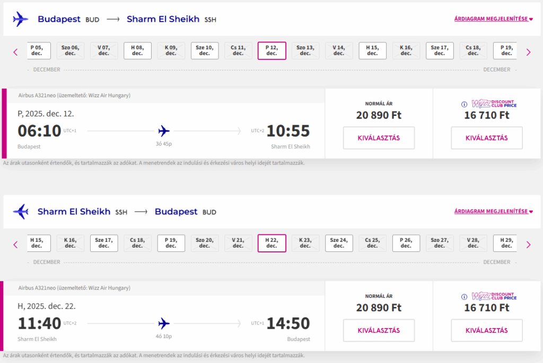Choose outbound Discount Club 16 710 Ft Kiválasztás
543x363 pixels.
pos(486,138)
